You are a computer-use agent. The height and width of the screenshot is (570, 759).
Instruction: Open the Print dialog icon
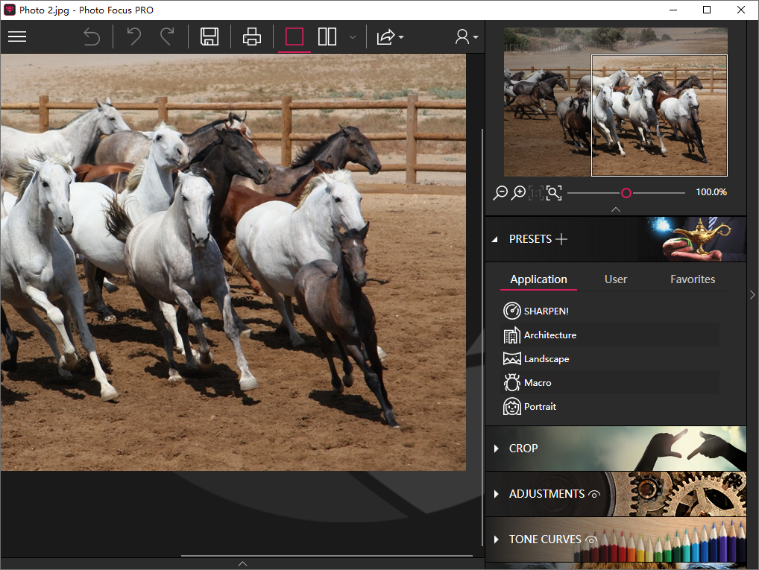[251, 37]
